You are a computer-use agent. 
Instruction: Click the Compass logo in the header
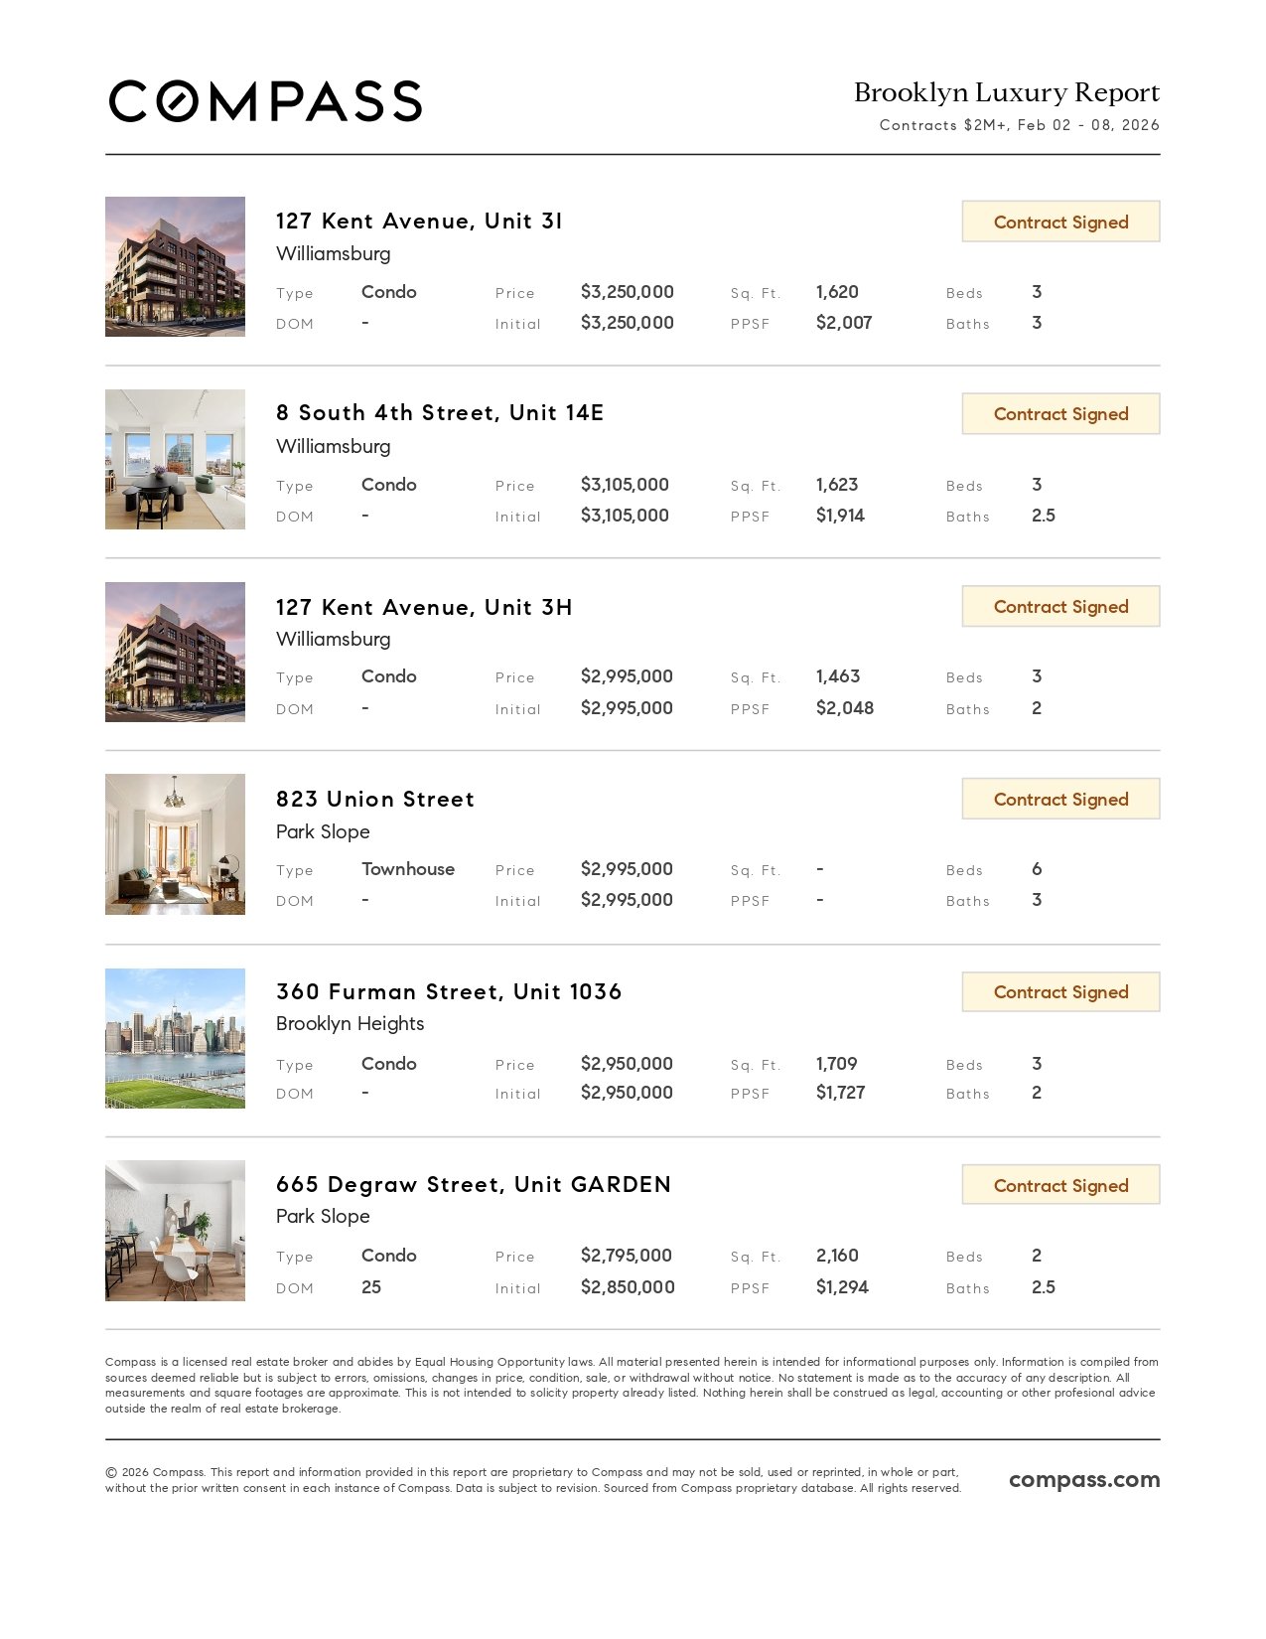click(265, 101)
